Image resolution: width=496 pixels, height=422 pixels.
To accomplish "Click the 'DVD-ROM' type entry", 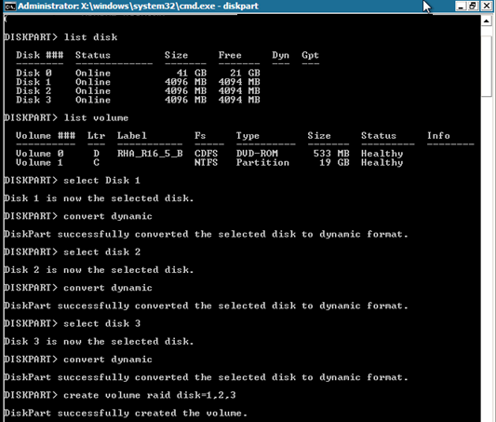I will pos(257,154).
